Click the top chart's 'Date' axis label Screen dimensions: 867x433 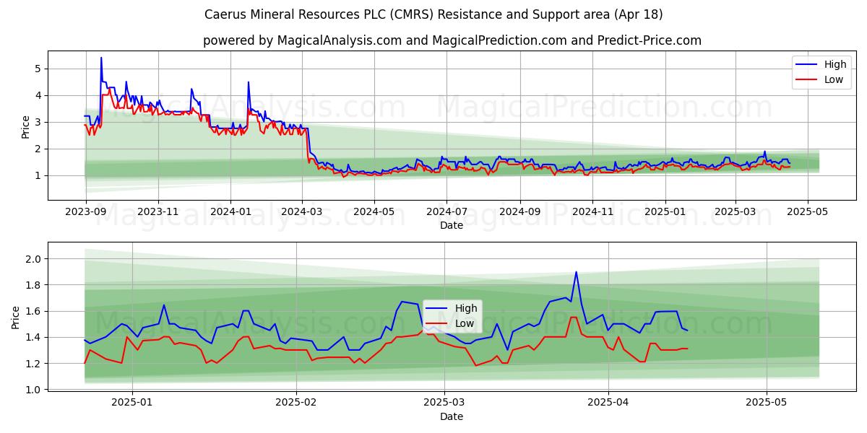point(452,226)
